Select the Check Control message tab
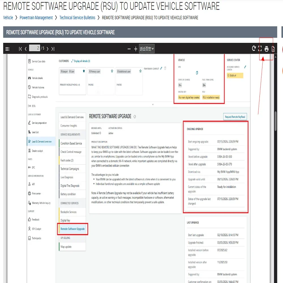 pos(72,152)
